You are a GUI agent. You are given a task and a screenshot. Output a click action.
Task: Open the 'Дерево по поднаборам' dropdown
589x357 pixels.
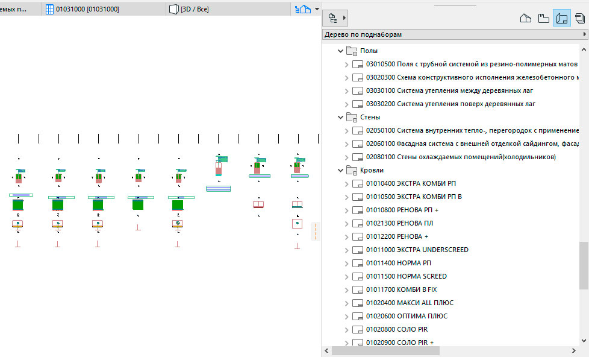click(455, 34)
